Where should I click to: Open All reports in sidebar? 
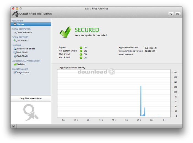click(x=22, y=41)
